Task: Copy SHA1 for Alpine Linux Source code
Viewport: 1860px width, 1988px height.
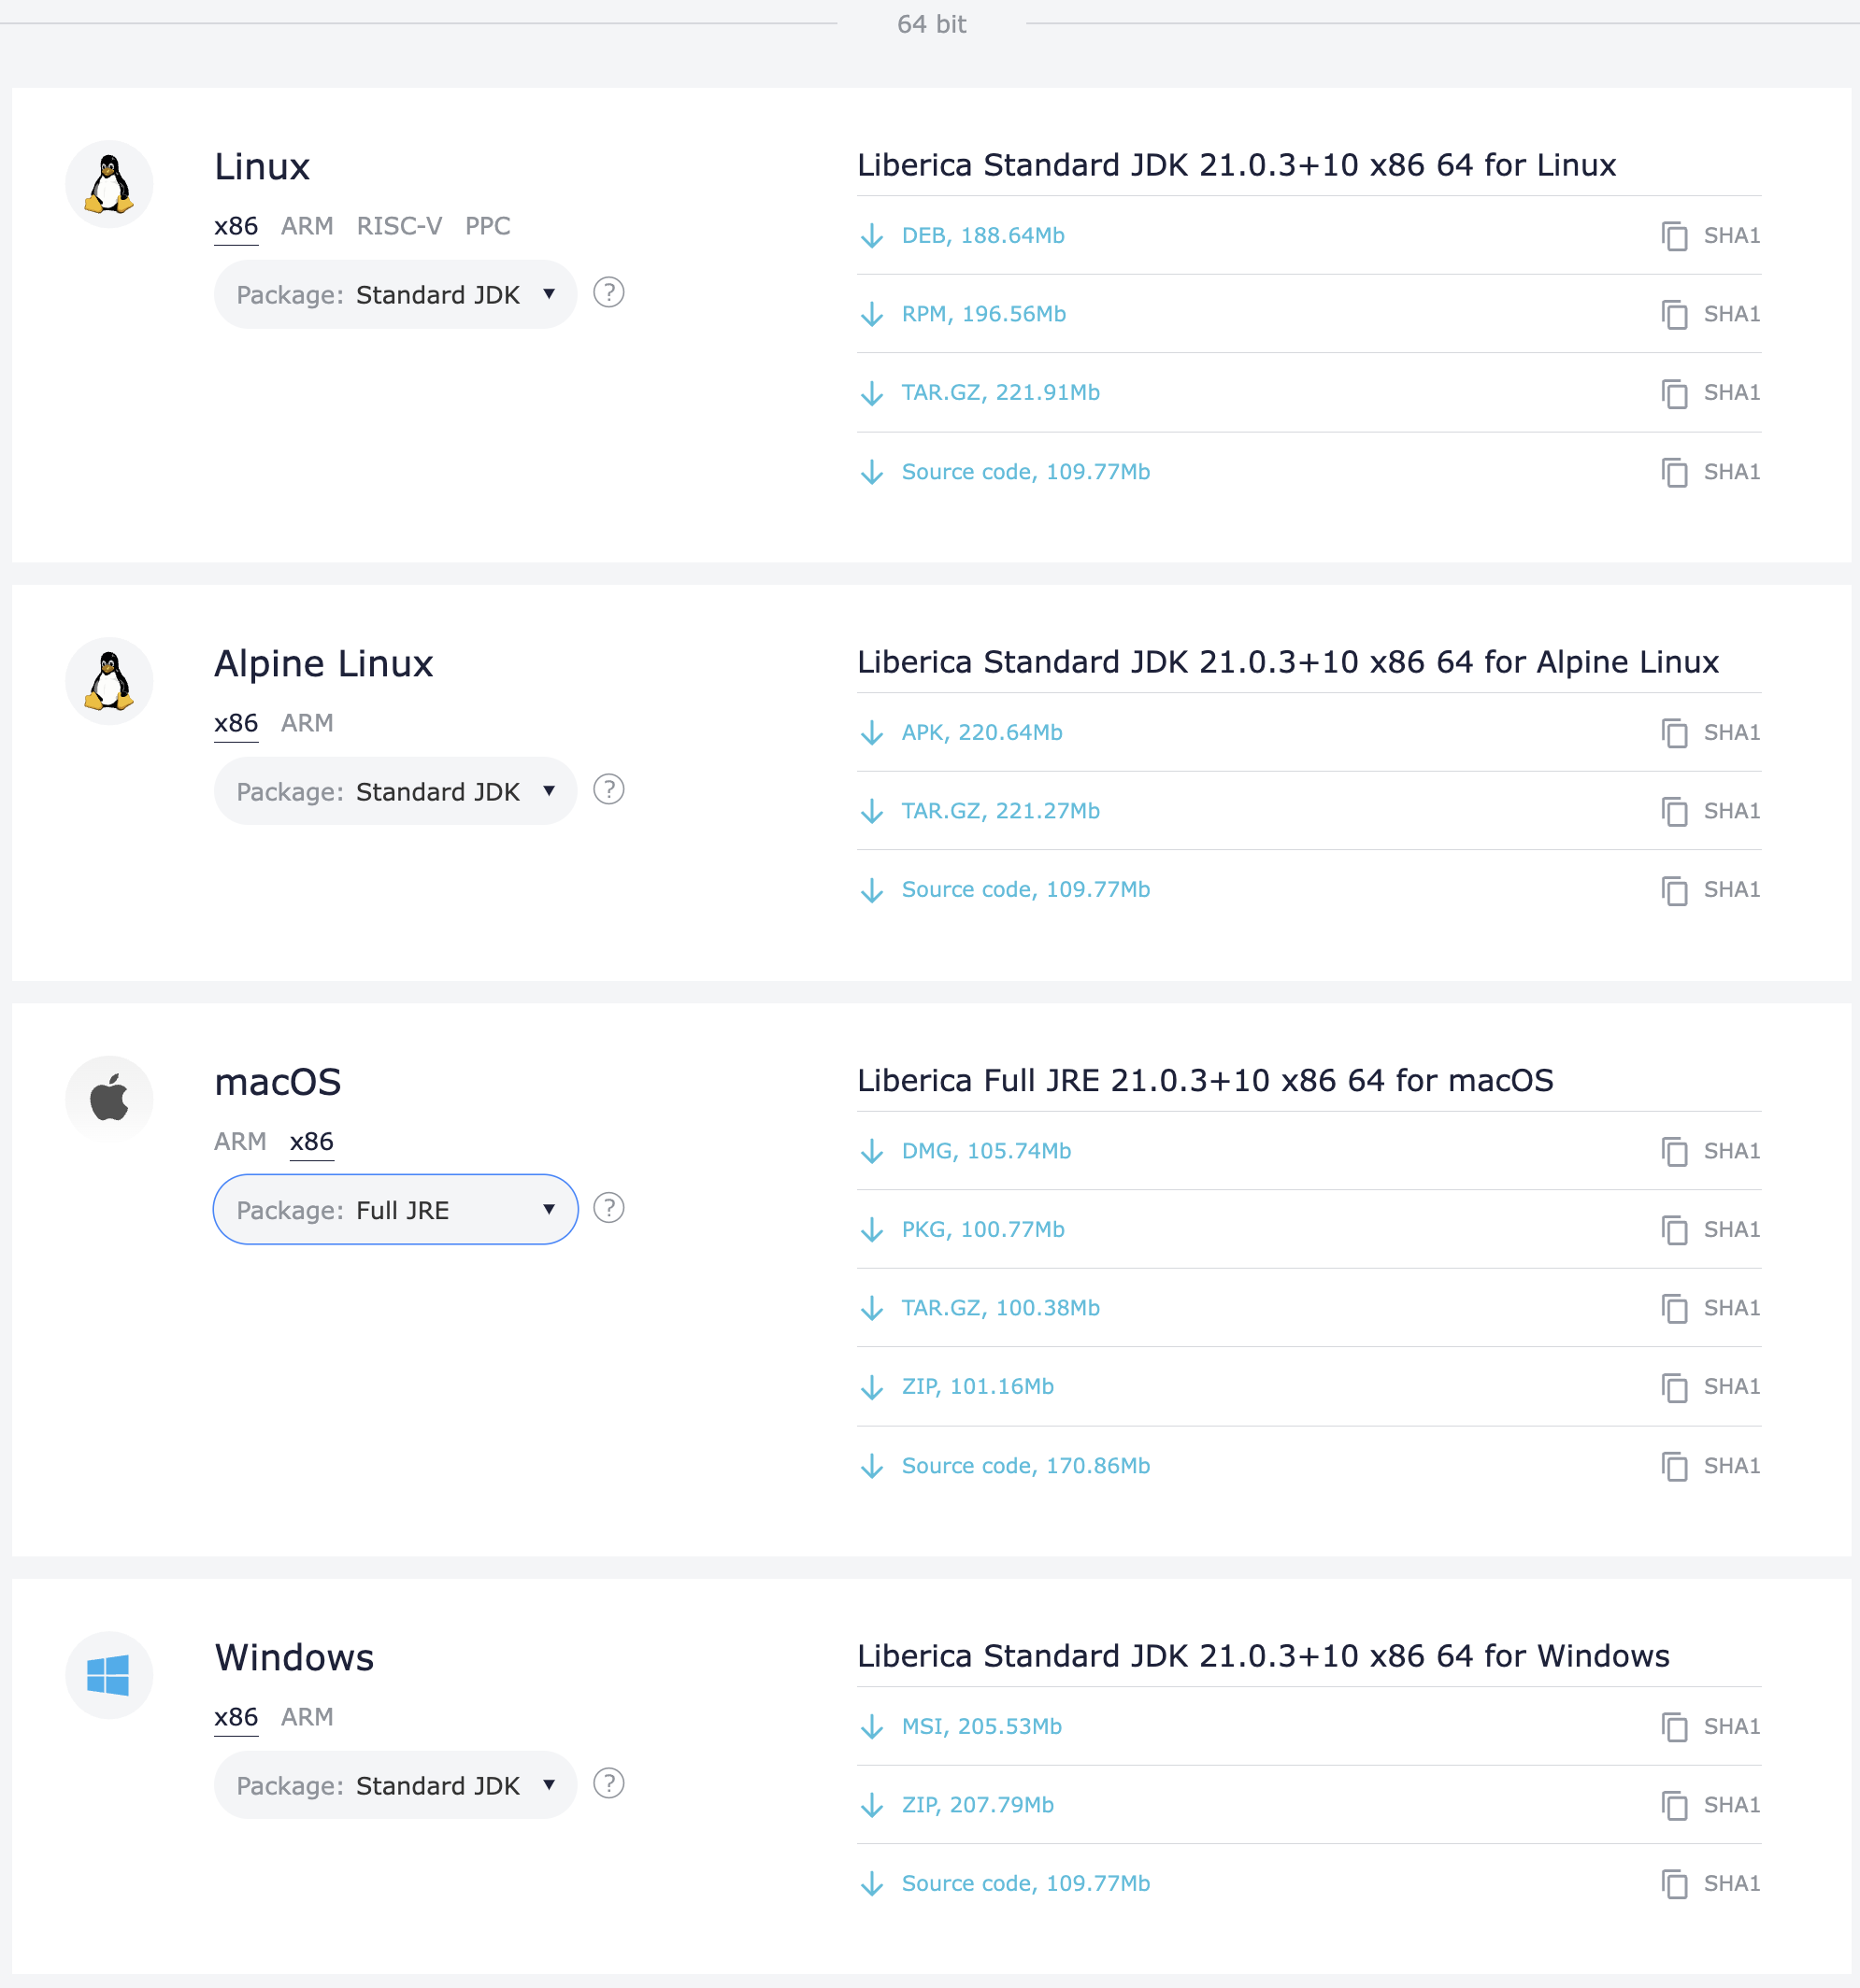Action: click(1710, 890)
